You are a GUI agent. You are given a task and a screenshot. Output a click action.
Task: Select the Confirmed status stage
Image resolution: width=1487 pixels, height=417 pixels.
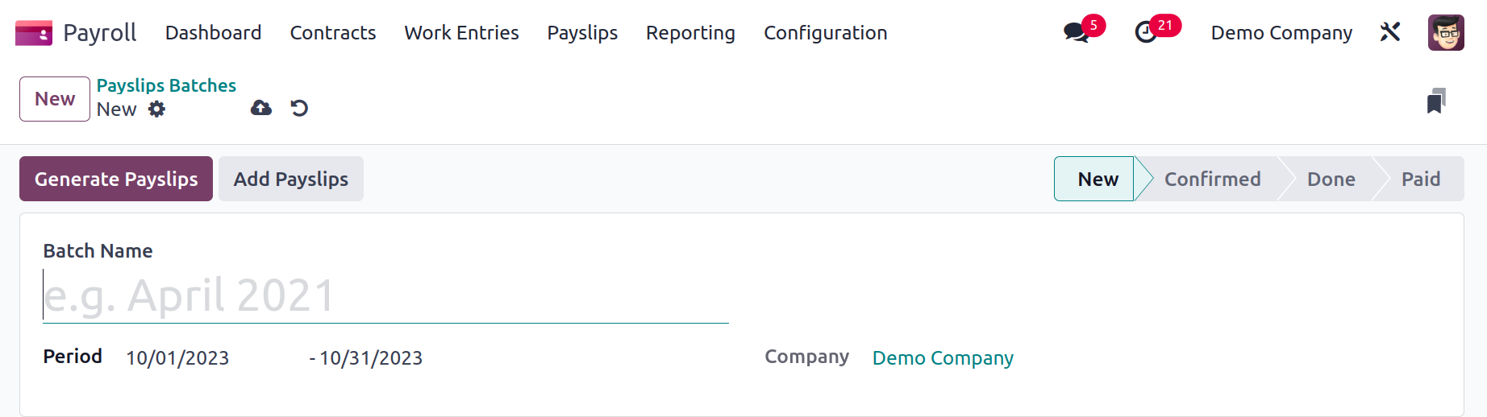pyautogui.click(x=1212, y=179)
